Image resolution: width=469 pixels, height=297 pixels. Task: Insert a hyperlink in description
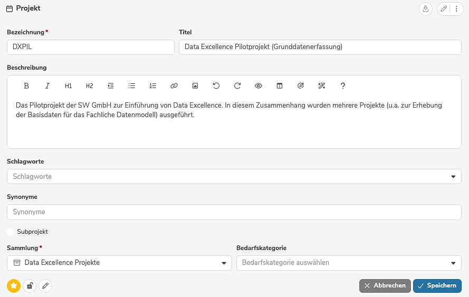(x=174, y=86)
